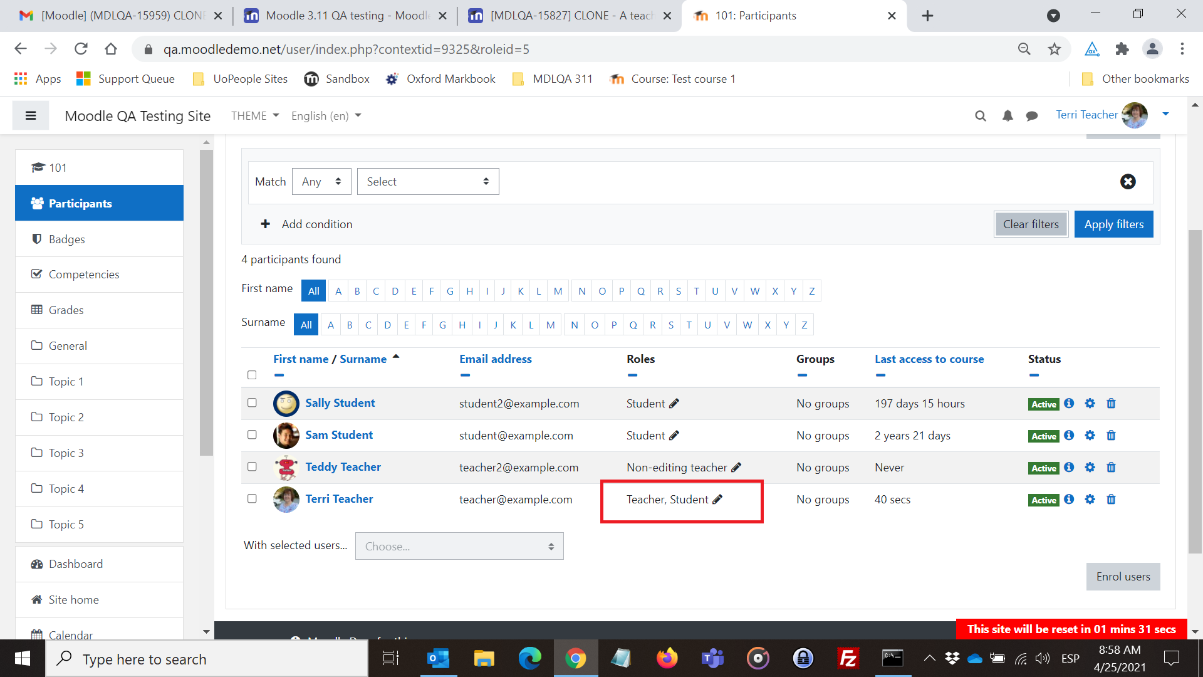This screenshot has height=677, width=1203.
Task: Expand the Terri Teacher user menu arrow
Action: click(1165, 115)
